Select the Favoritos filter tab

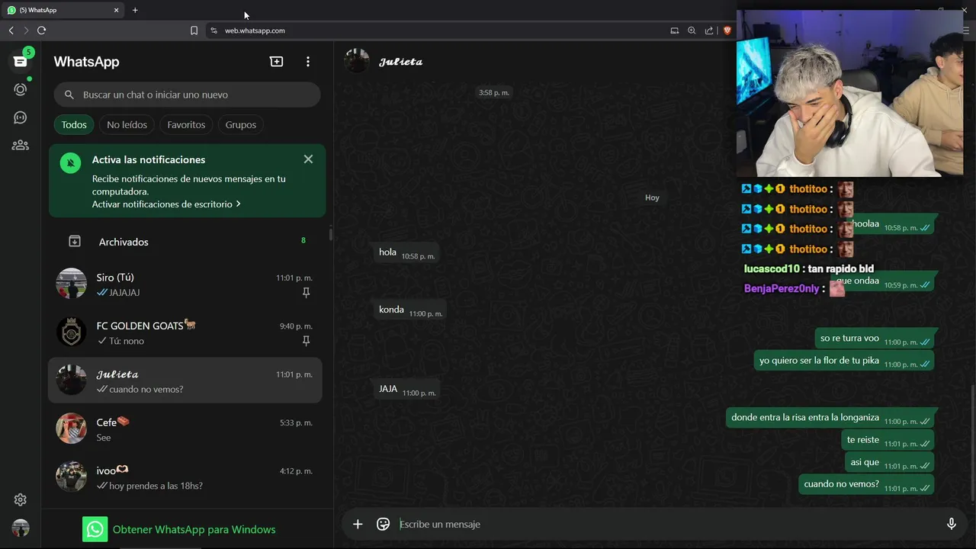(186, 124)
